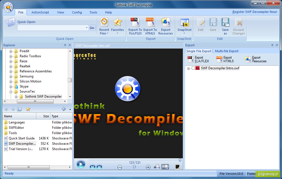The width and height of the screenshot is (282, 179).
Task: Open the Config ribbon tab
Action: coord(77,12)
